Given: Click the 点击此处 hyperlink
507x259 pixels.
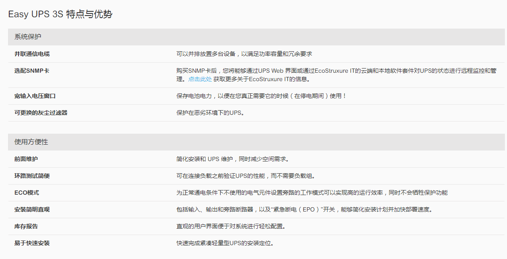Looking at the screenshot, I should (200, 79).
